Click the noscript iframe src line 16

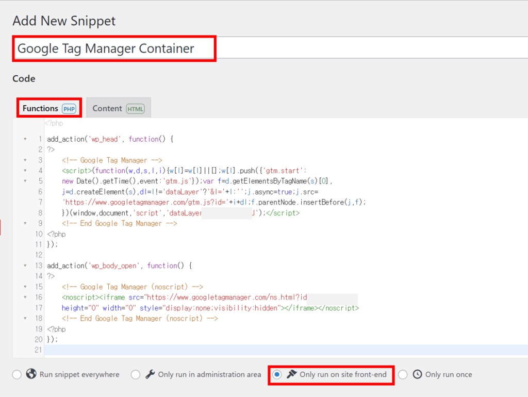pyautogui.click(x=185, y=297)
